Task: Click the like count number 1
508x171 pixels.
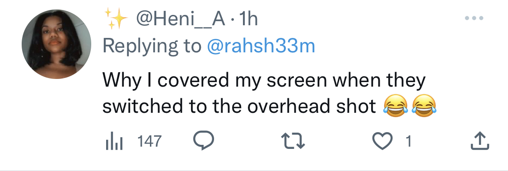Action: (x=409, y=142)
